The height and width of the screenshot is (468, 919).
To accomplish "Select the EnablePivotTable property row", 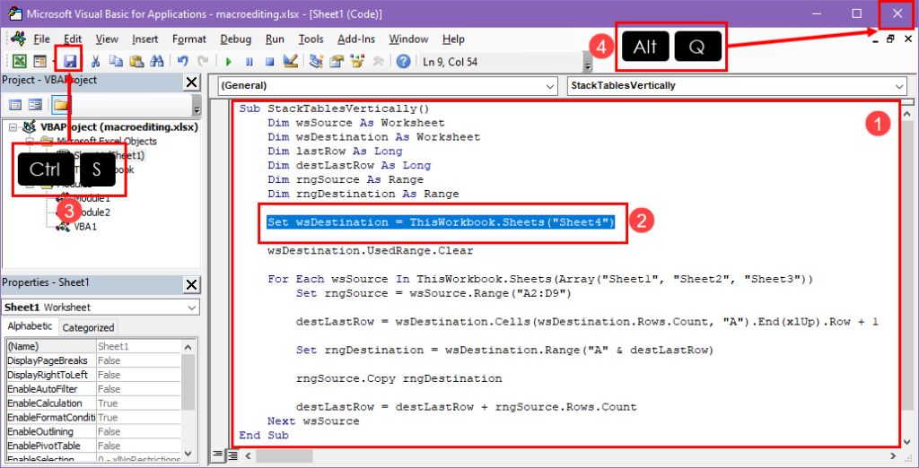I will [x=93, y=446].
